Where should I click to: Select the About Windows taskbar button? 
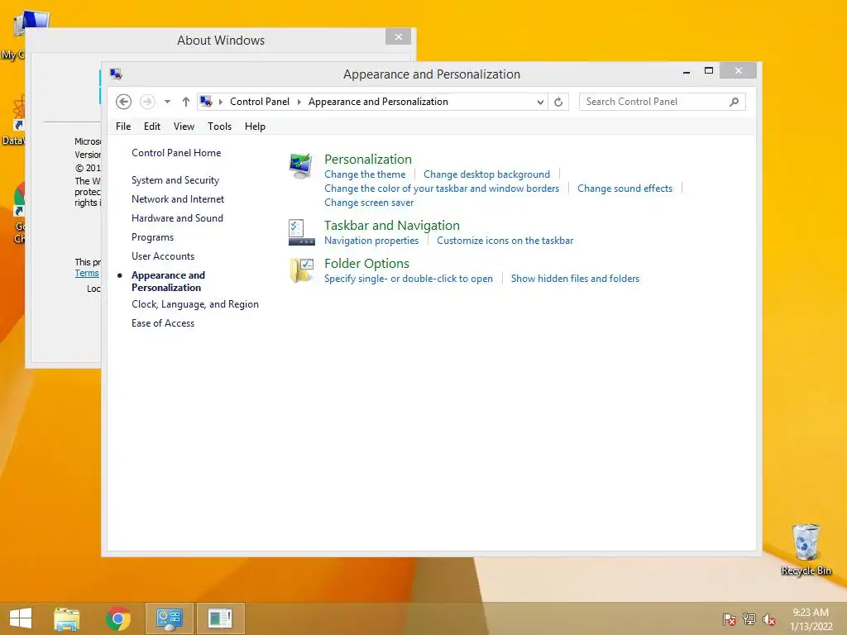(220, 618)
